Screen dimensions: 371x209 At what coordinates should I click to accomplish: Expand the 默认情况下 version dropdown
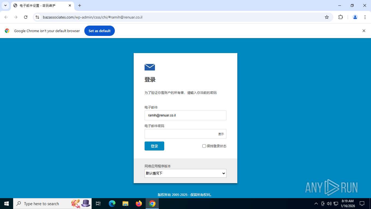185,173
